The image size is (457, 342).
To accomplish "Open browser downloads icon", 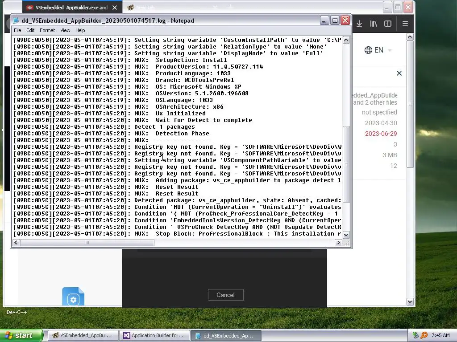I will pyautogui.click(x=359, y=24).
